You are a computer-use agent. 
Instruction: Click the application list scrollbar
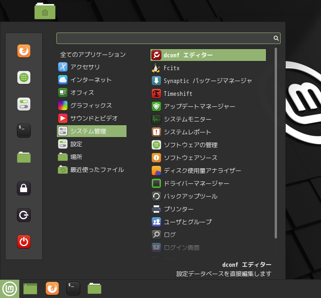[276, 143]
